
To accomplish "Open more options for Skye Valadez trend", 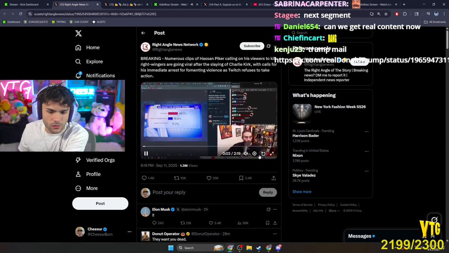I will pos(367,171).
